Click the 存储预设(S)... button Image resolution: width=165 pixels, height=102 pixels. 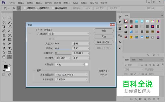pos(104,42)
